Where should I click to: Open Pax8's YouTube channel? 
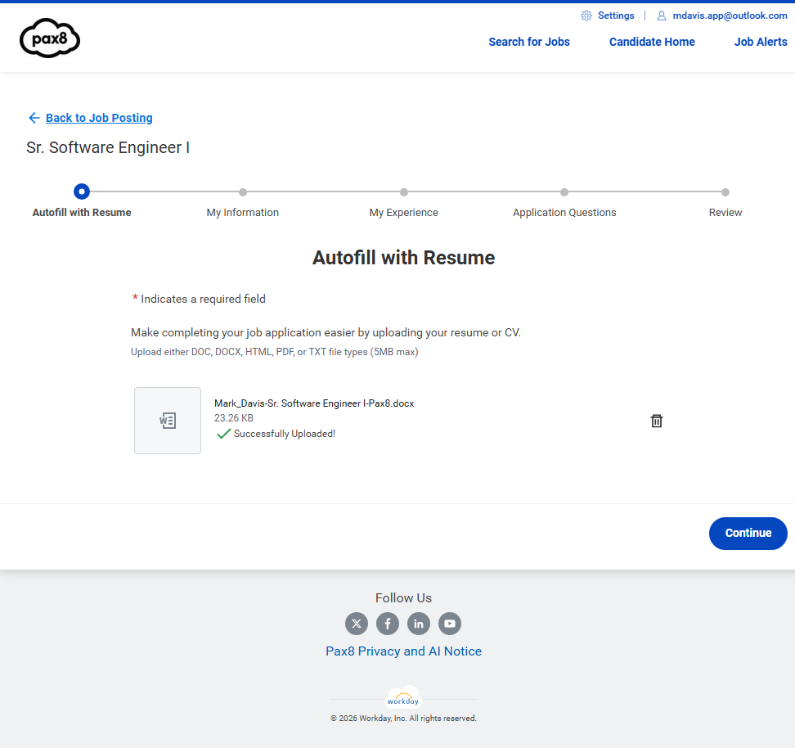pyautogui.click(x=450, y=624)
